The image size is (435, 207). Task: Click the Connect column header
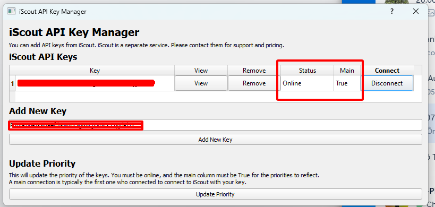[387, 71]
